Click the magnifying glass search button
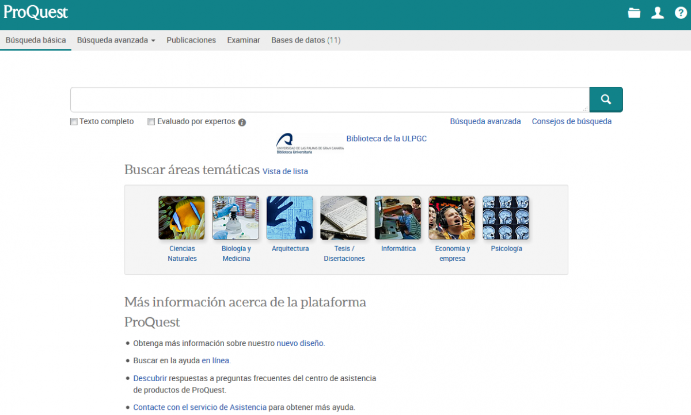Image resolution: width=691 pixels, height=415 pixels. pos(606,99)
